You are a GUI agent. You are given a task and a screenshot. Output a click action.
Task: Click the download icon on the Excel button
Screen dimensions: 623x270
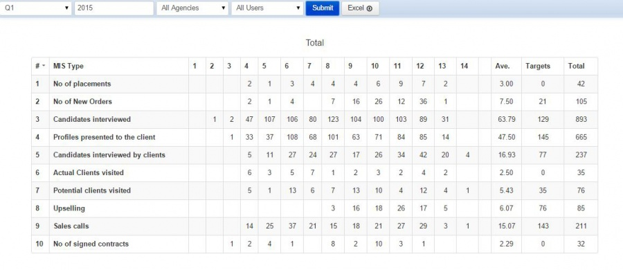pos(370,8)
